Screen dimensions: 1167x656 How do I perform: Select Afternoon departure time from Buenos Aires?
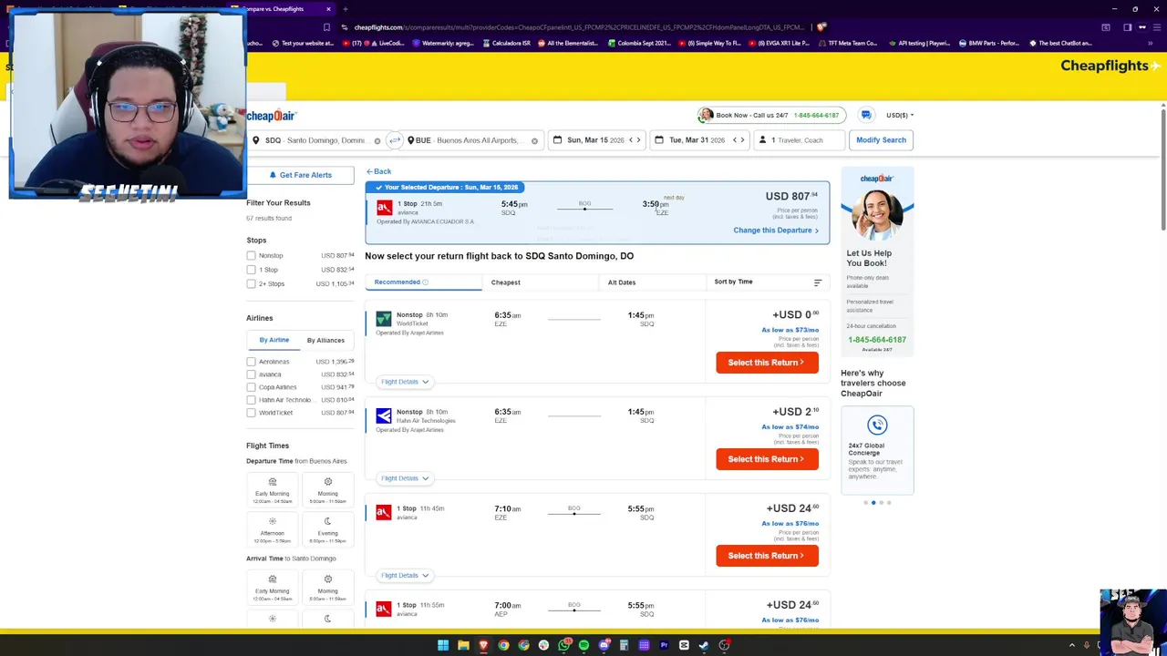click(x=272, y=528)
